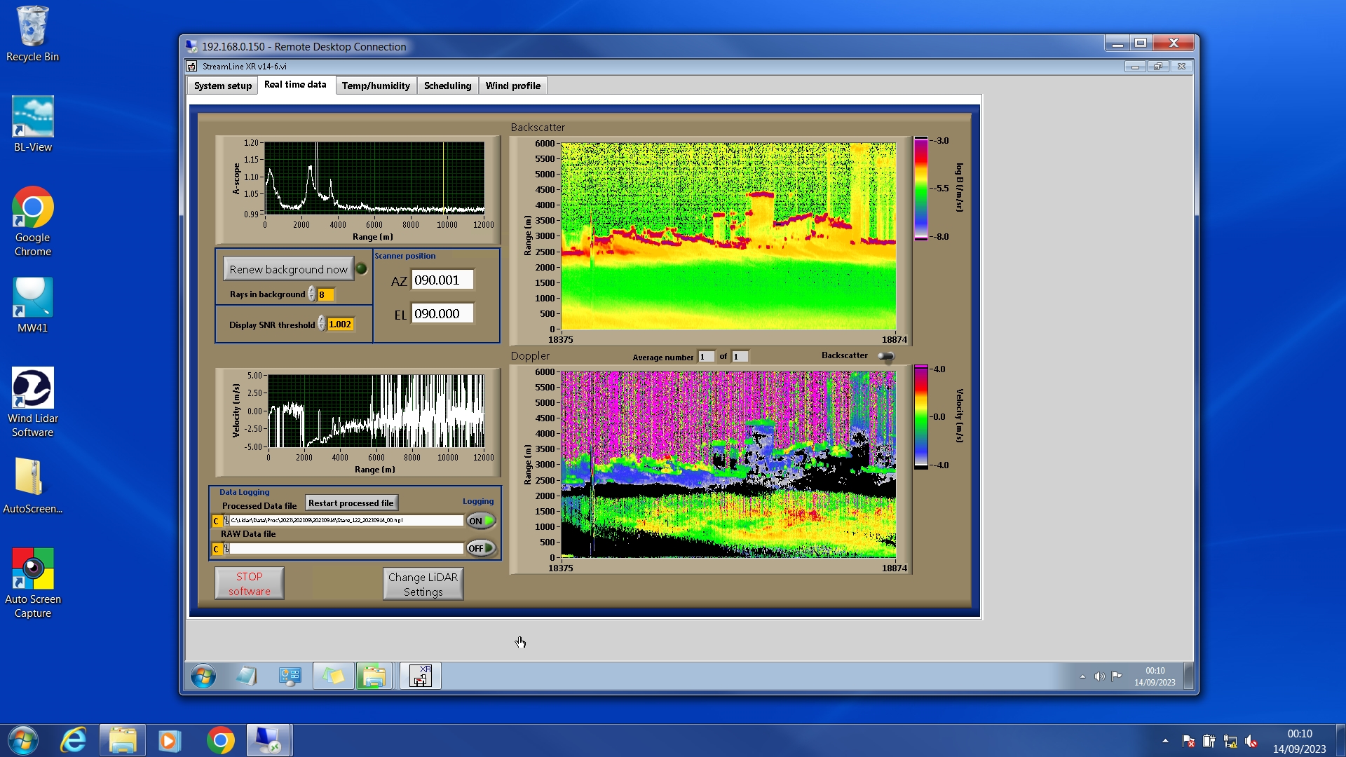The image size is (1346, 757).
Task: Click Renew background now button
Action: pyautogui.click(x=288, y=269)
